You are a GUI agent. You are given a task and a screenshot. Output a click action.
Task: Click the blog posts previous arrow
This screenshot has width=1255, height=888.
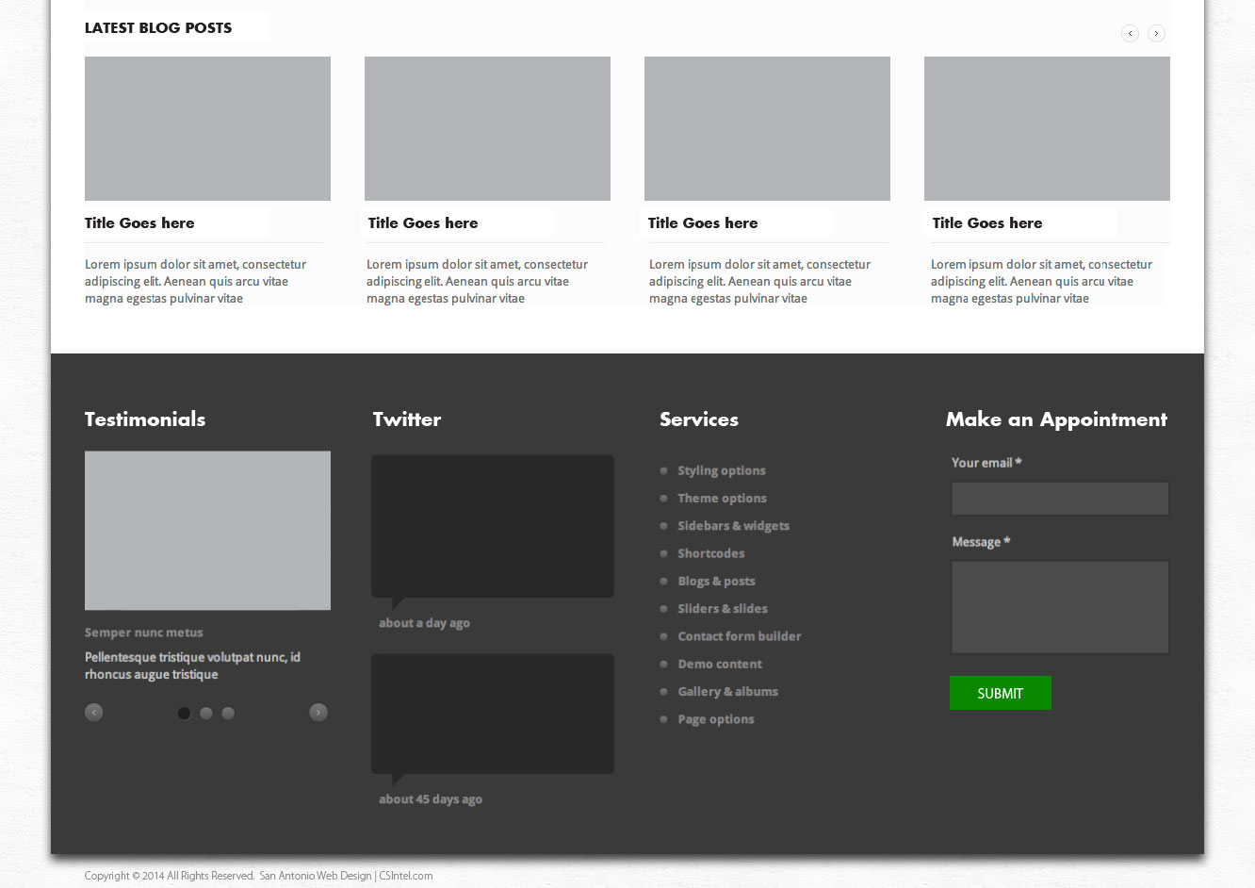pyautogui.click(x=1130, y=34)
